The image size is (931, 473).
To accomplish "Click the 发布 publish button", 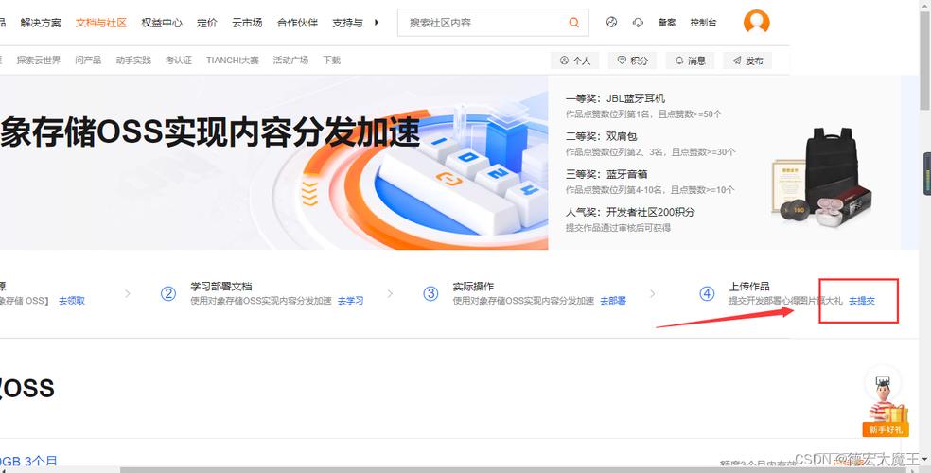I will pos(748,61).
